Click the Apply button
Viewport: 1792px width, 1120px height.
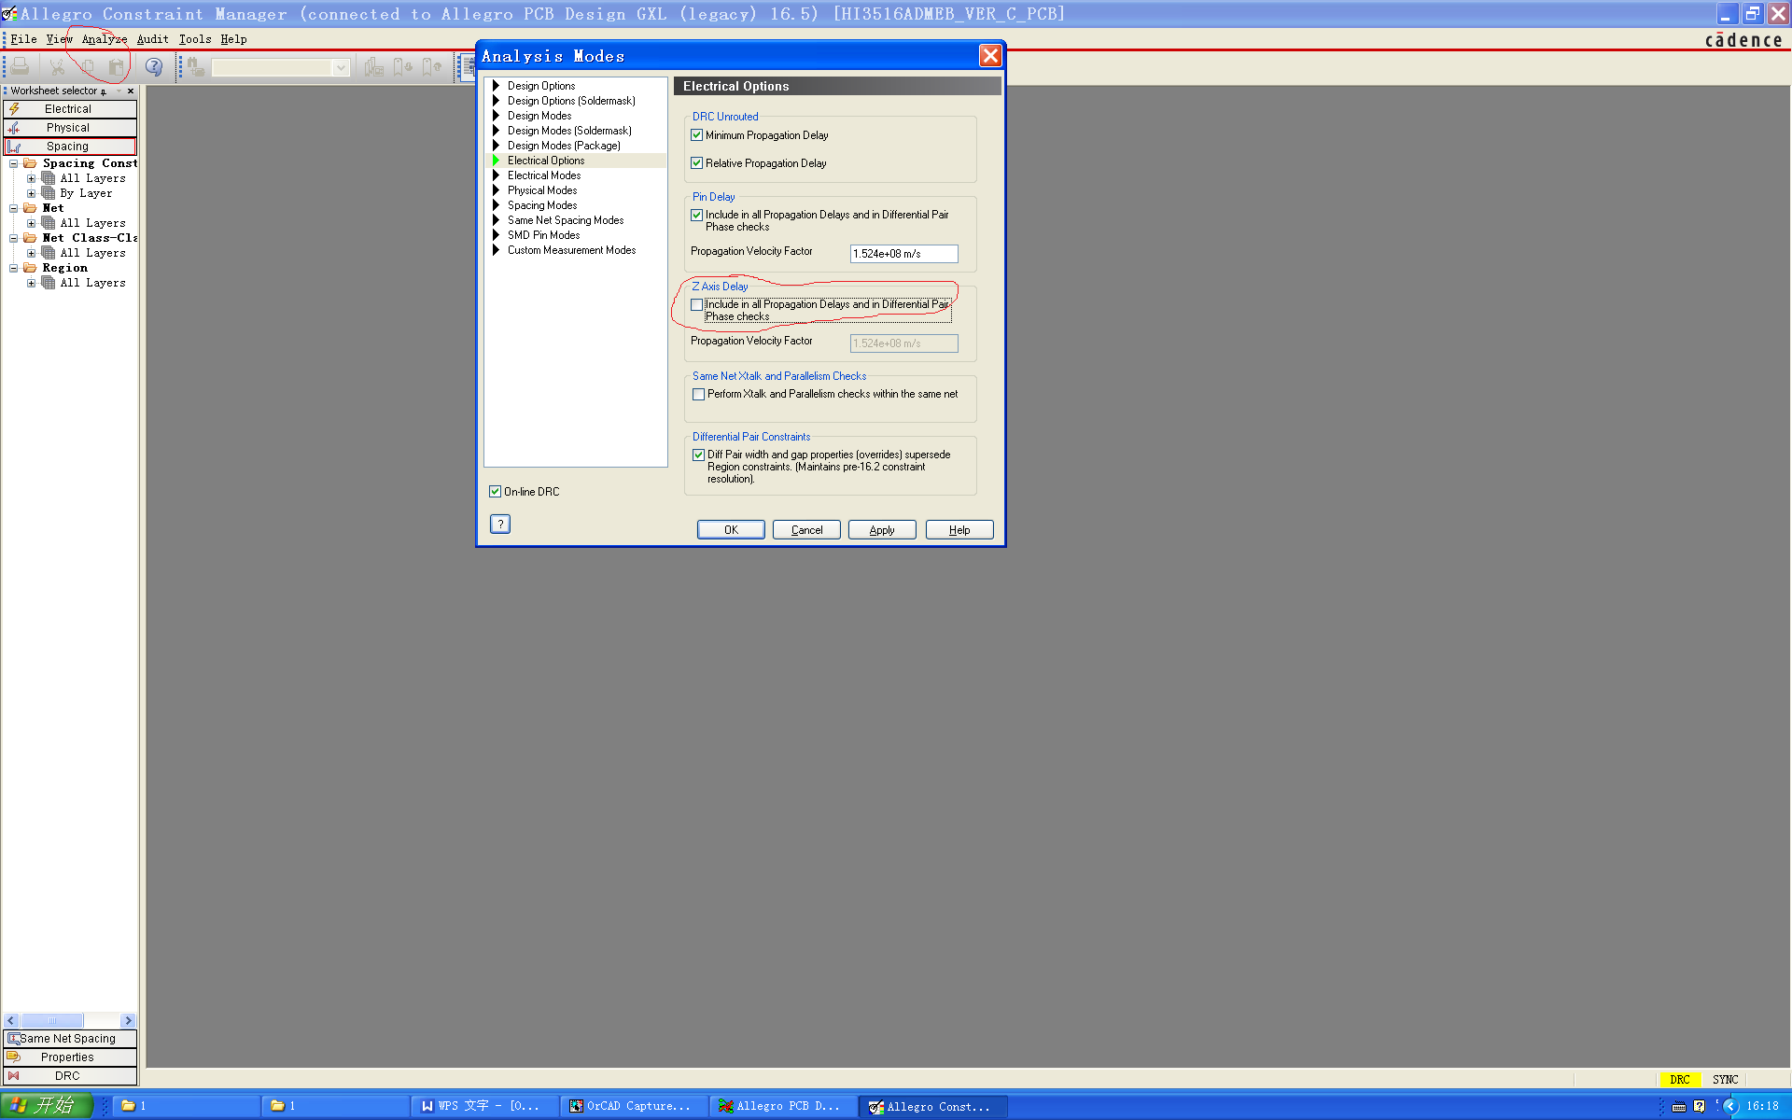tap(881, 530)
